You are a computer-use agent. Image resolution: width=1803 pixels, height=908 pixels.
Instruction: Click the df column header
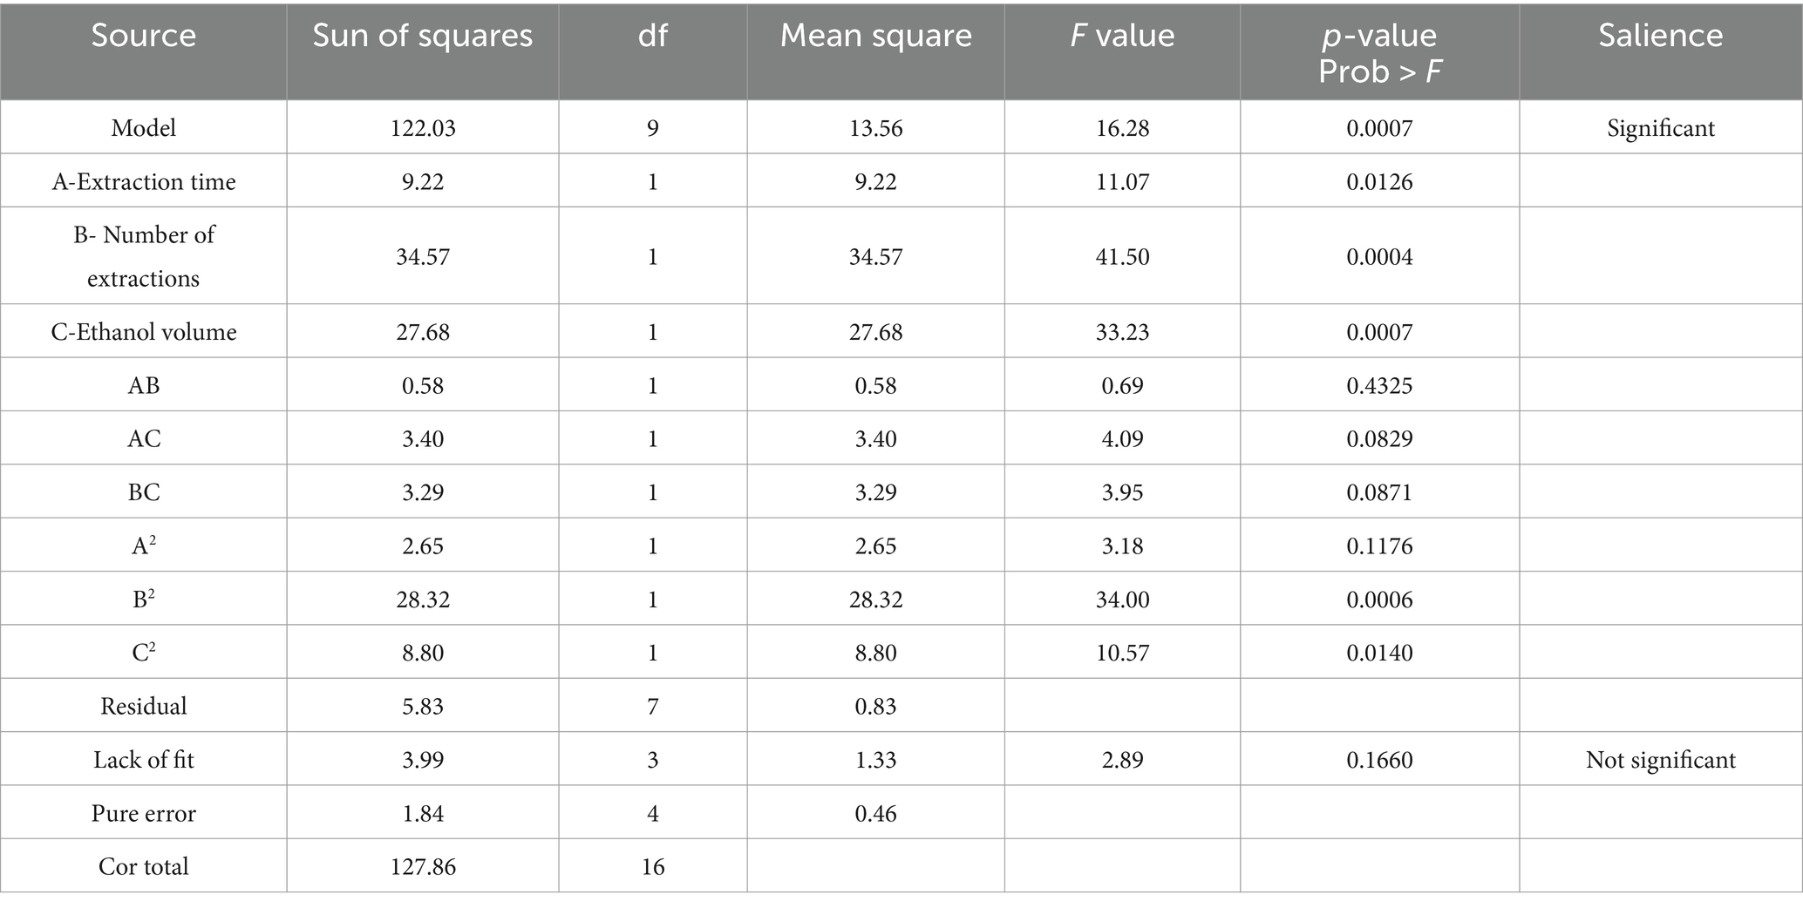pyautogui.click(x=653, y=36)
